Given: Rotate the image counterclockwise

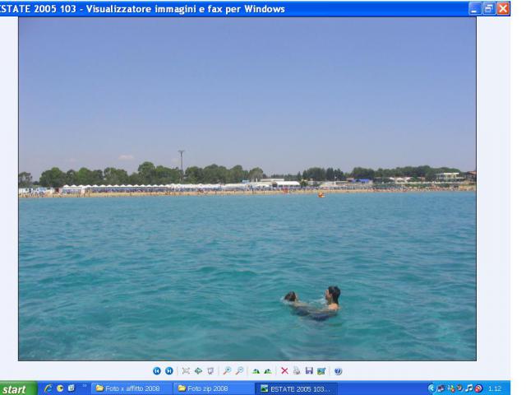Looking at the screenshot, I should click(265, 371).
